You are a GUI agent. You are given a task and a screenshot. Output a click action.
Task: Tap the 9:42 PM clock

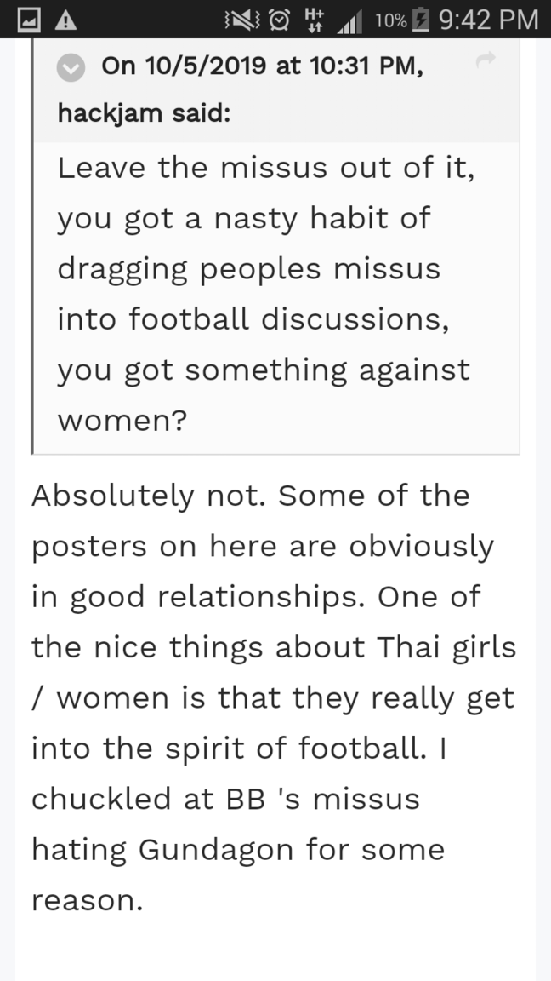coord(489,19)
